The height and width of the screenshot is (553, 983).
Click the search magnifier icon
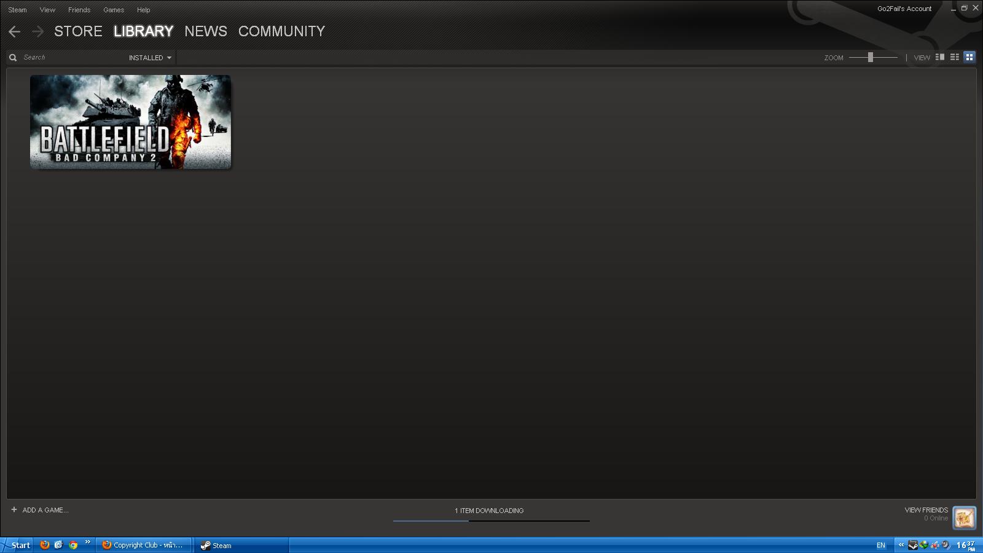[13, 57]
